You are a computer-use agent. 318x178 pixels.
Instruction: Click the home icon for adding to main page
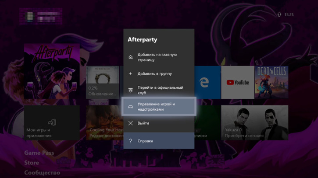coord(130,57)
